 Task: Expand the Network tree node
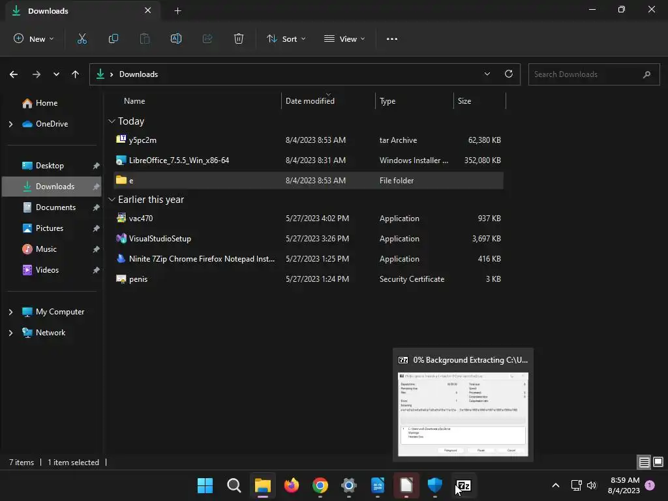10,333
